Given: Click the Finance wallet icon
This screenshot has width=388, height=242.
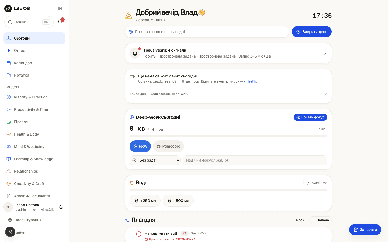Looking at the screenshot, I should (9, 122).
